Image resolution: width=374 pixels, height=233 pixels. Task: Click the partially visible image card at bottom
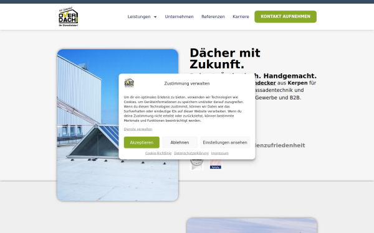252,226
